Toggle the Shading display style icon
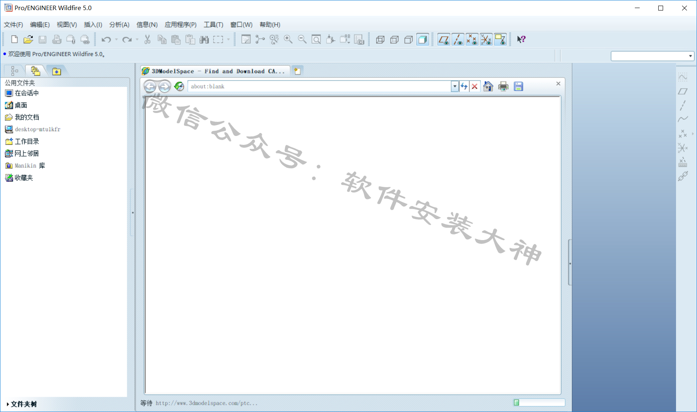Viewport: 697px width, 412px height. coord(423,39)
